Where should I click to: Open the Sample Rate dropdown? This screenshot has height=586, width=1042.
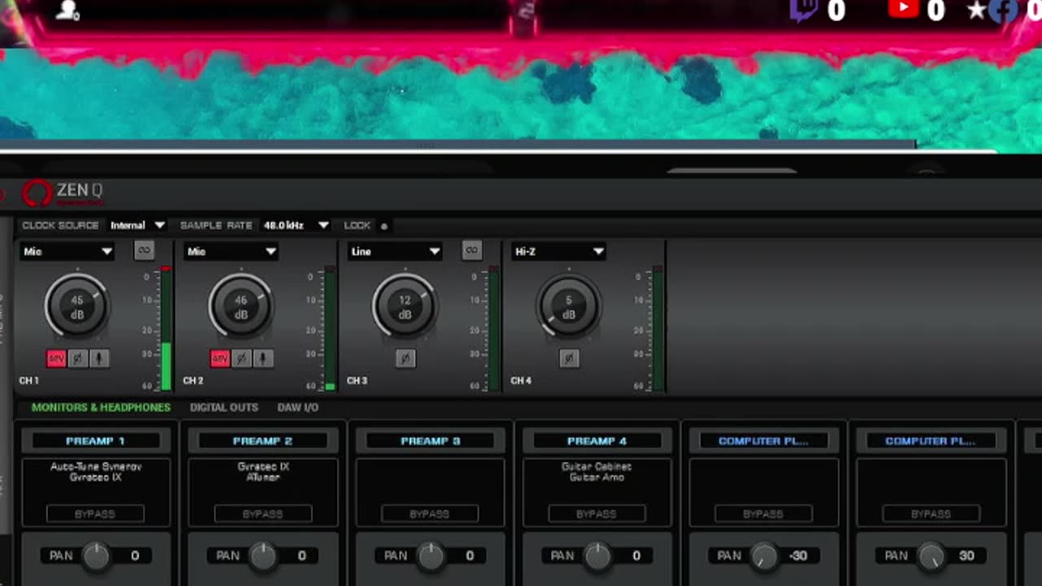(x=296, y=225)
